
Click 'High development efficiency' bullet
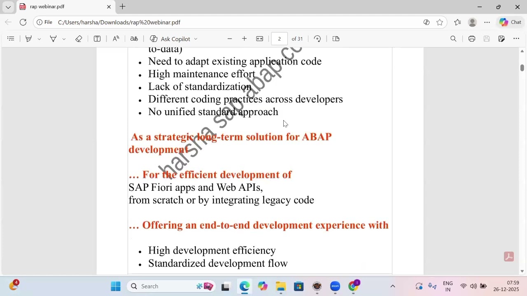coord(212,251)
